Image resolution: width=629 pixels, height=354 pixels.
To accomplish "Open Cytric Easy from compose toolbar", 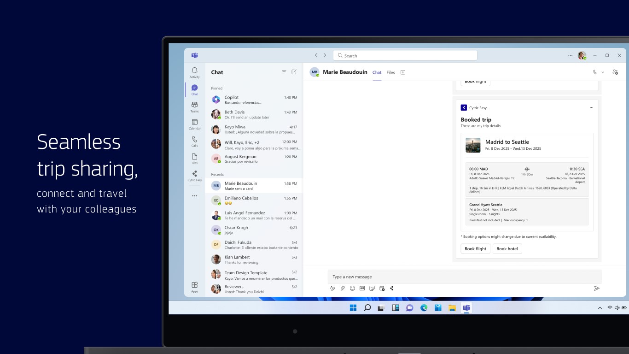I will coord(392,288).
